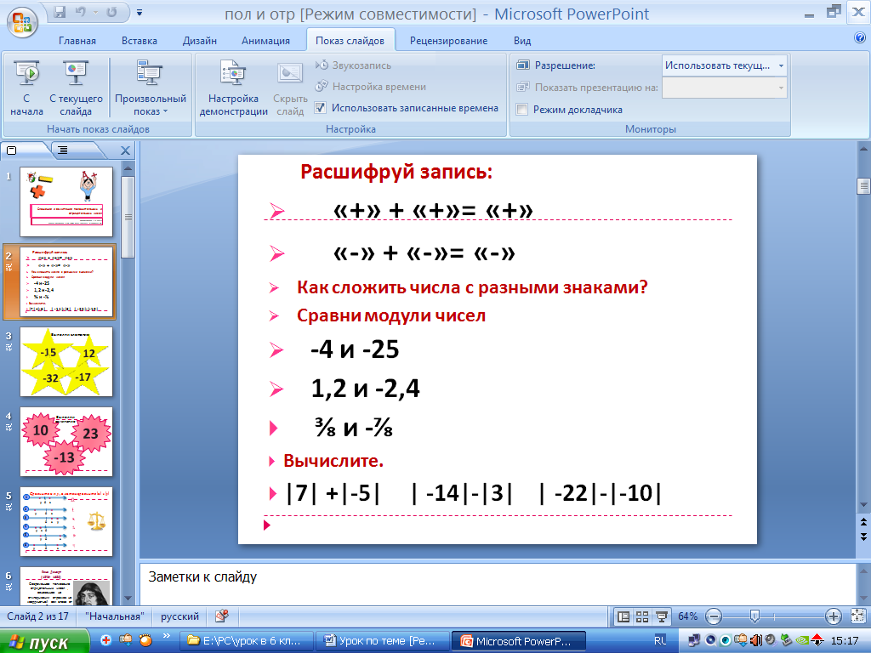Screen dimensions: 871x653
Task: Select slide 2 thumbnail 'Расшифруй запись'
Action: 66,282
